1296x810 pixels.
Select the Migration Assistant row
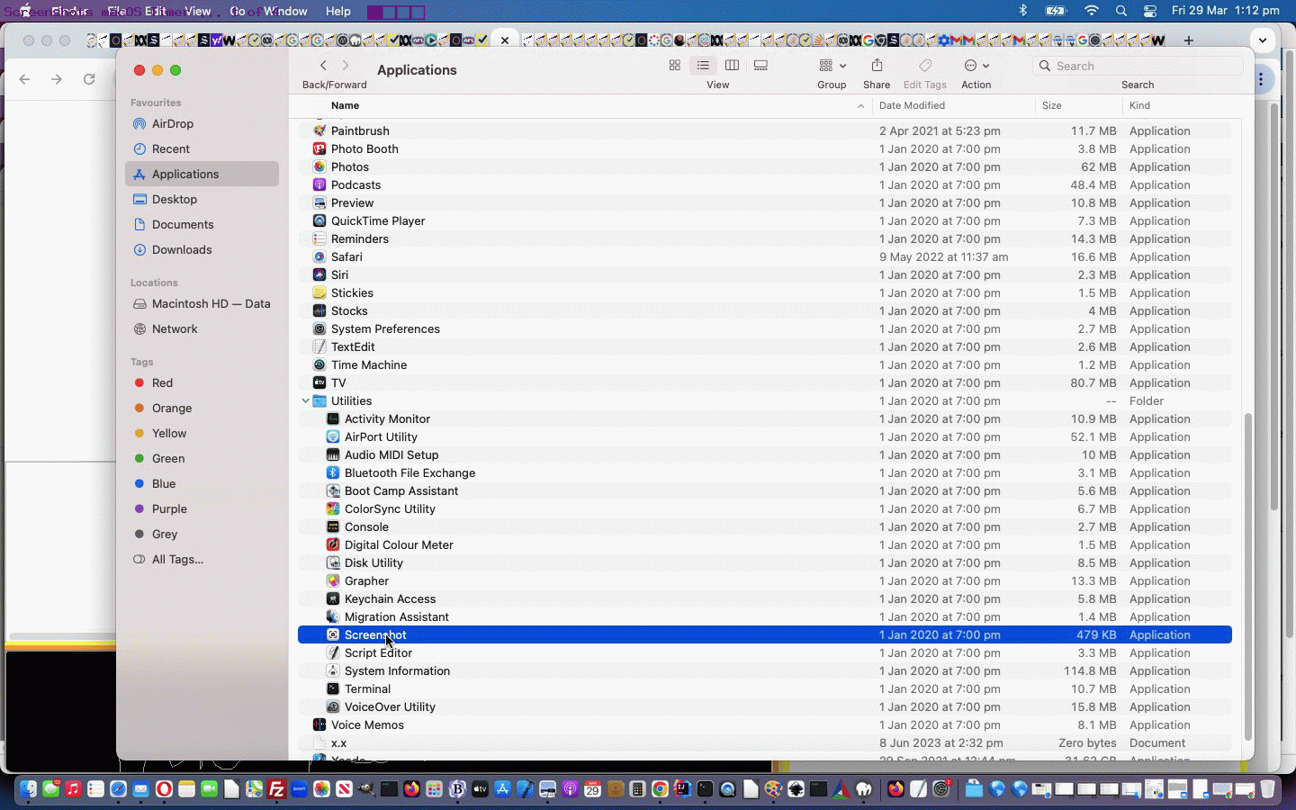click(x=764, y=616)
